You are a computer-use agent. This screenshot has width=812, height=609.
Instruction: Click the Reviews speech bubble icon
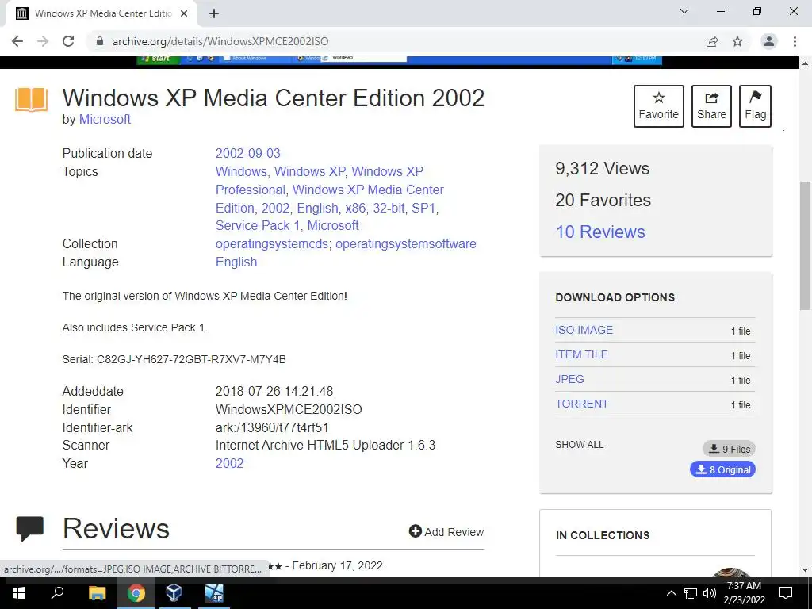pos(30,529)
